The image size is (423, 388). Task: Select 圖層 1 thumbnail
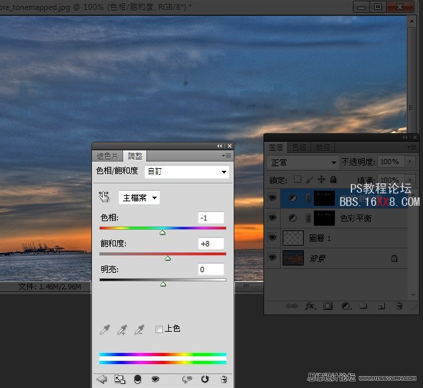(293, 238)
